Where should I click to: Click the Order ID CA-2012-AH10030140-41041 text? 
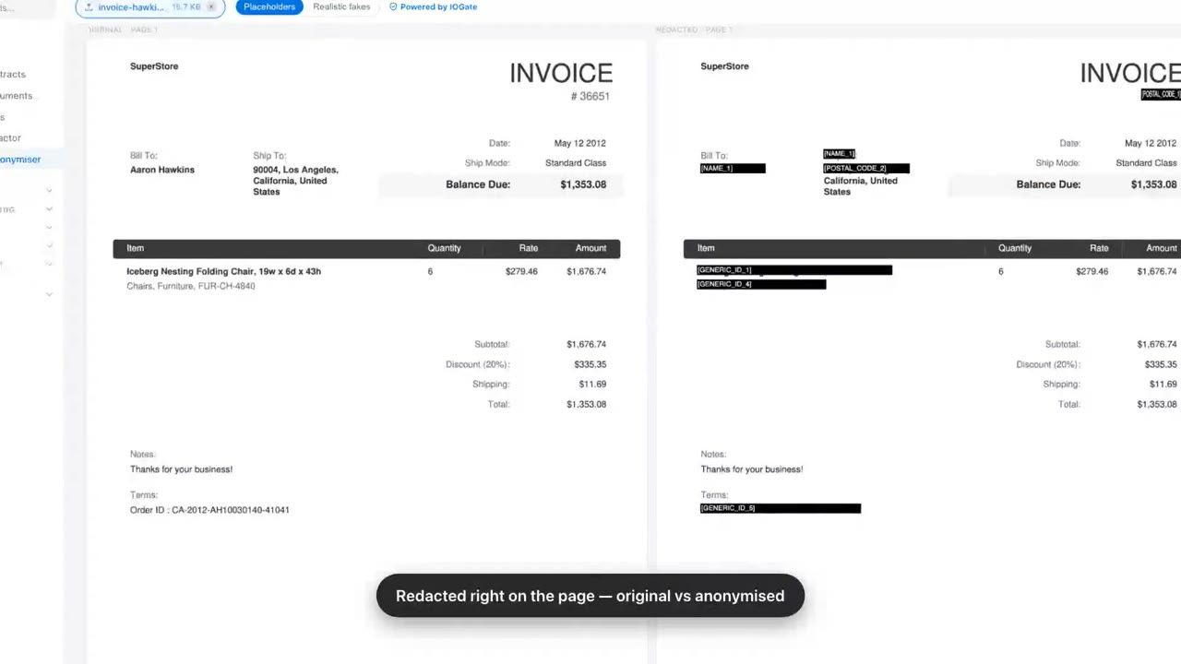point(209,510)
